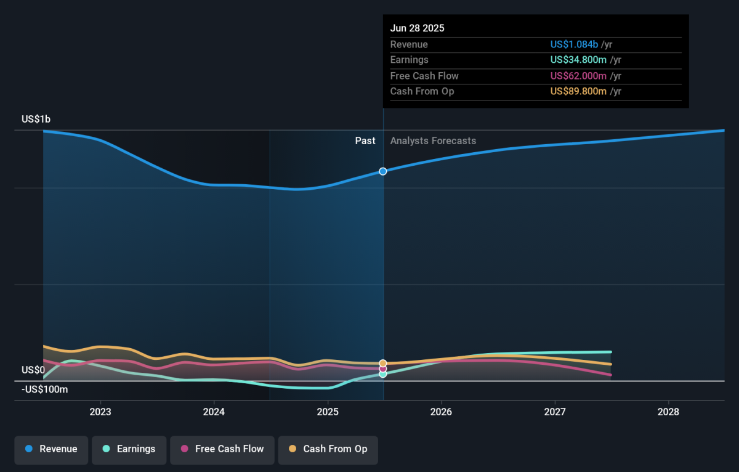Viewport: 739px width, 472px height.
Task: Toggle the Earnings legend series
Action: point(129,449)
